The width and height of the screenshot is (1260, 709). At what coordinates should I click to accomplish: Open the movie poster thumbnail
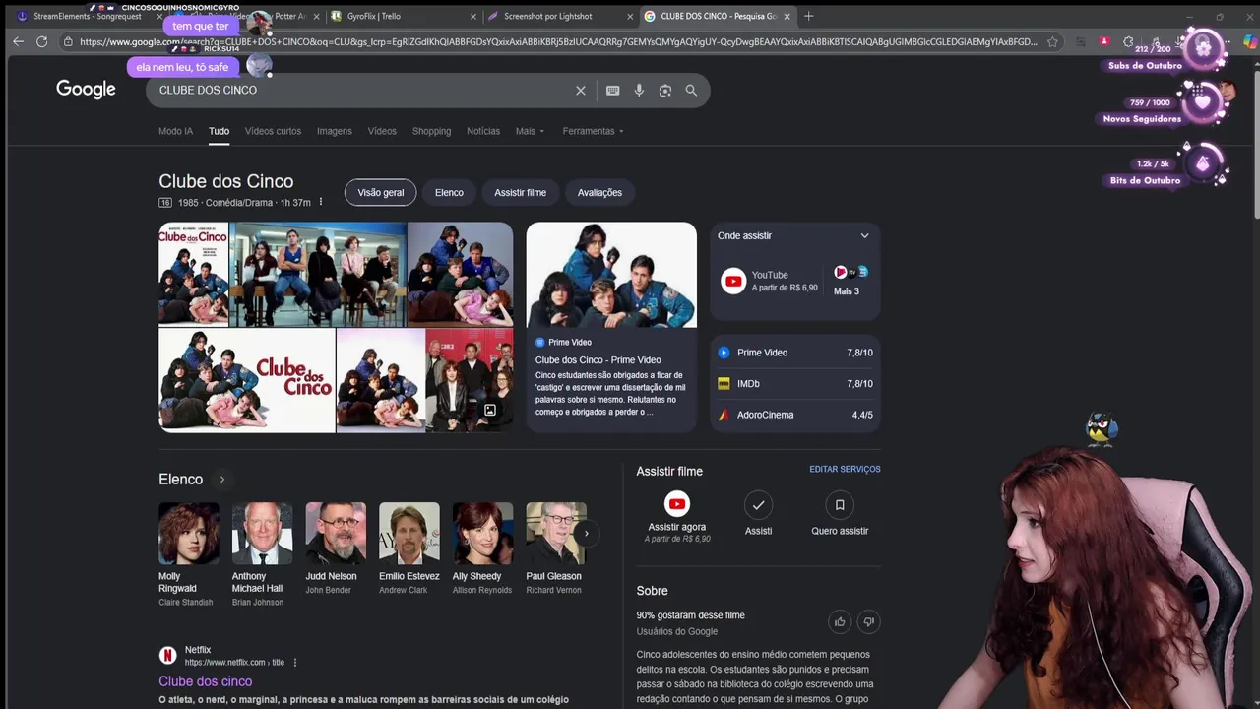pyautogui.click(x=193, y=274)
